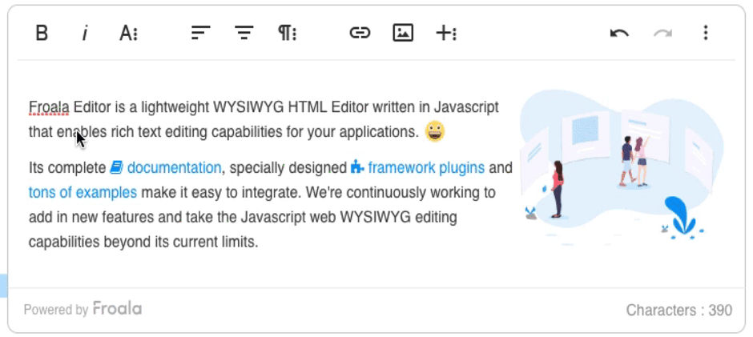This screenshot has width=753, height=337.
Task: Redo the last undone change
Action: point(662,33)
